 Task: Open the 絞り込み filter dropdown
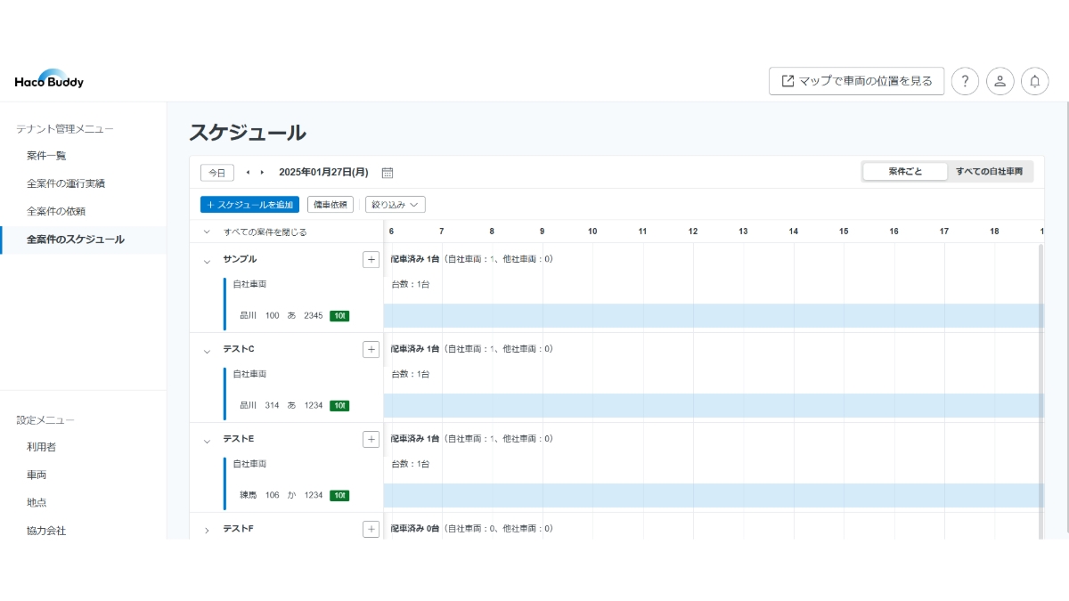(395, 205)
